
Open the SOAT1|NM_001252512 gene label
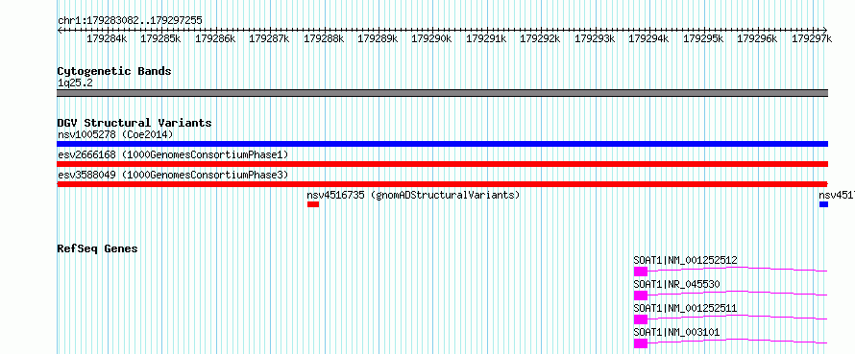tap(685, 260)
